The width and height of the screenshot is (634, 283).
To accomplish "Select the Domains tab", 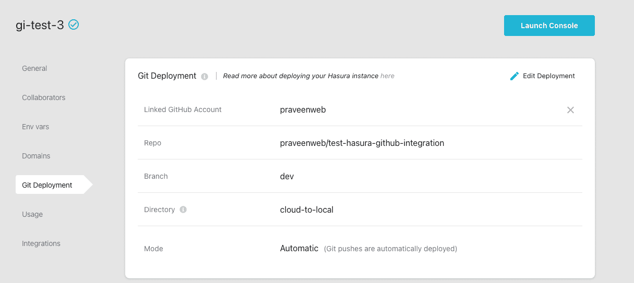I will [x=36, y=156].
